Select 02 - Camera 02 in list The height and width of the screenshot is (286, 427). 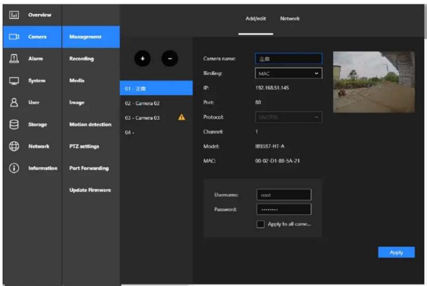[x=156, y=103]
